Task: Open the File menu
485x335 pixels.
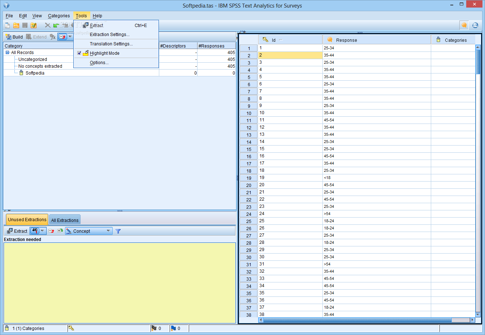Action: tap(9, 16)
